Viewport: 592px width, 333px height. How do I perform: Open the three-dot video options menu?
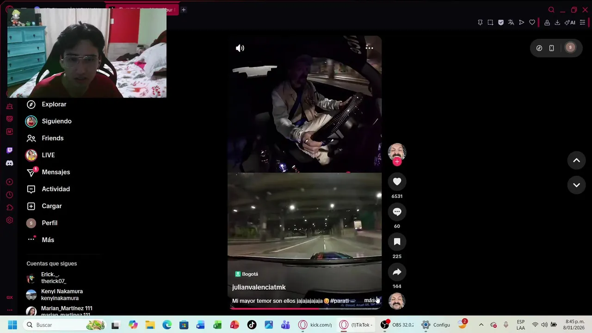pyautogui.click(x=369, y=48)
